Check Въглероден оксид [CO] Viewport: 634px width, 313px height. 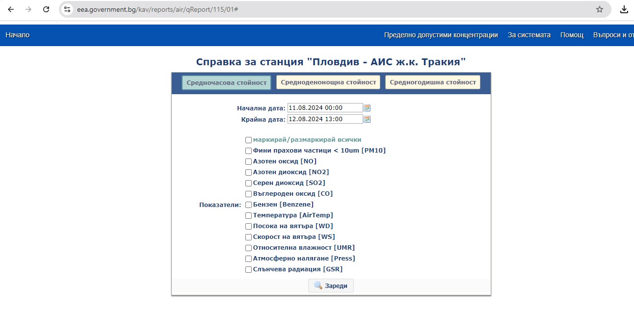pos(248,194)
